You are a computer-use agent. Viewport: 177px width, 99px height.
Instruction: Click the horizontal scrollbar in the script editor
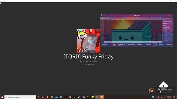coord(133,42)
